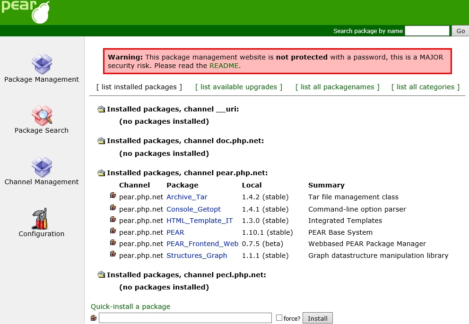Click the Install button
469x324 pixels.
(318, 318)
